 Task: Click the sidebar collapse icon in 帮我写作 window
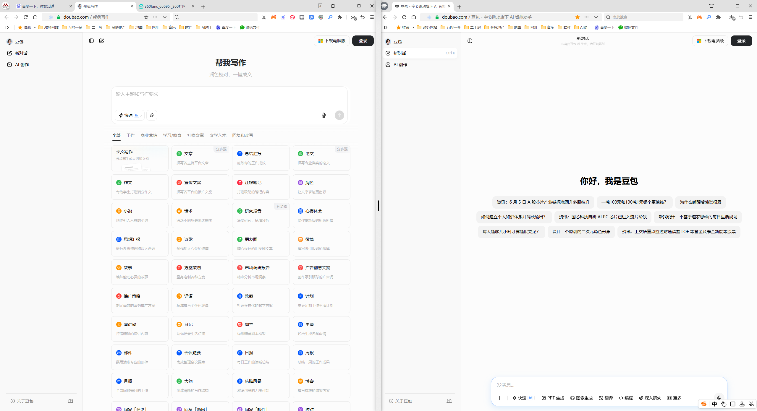[x=91, y=41]
